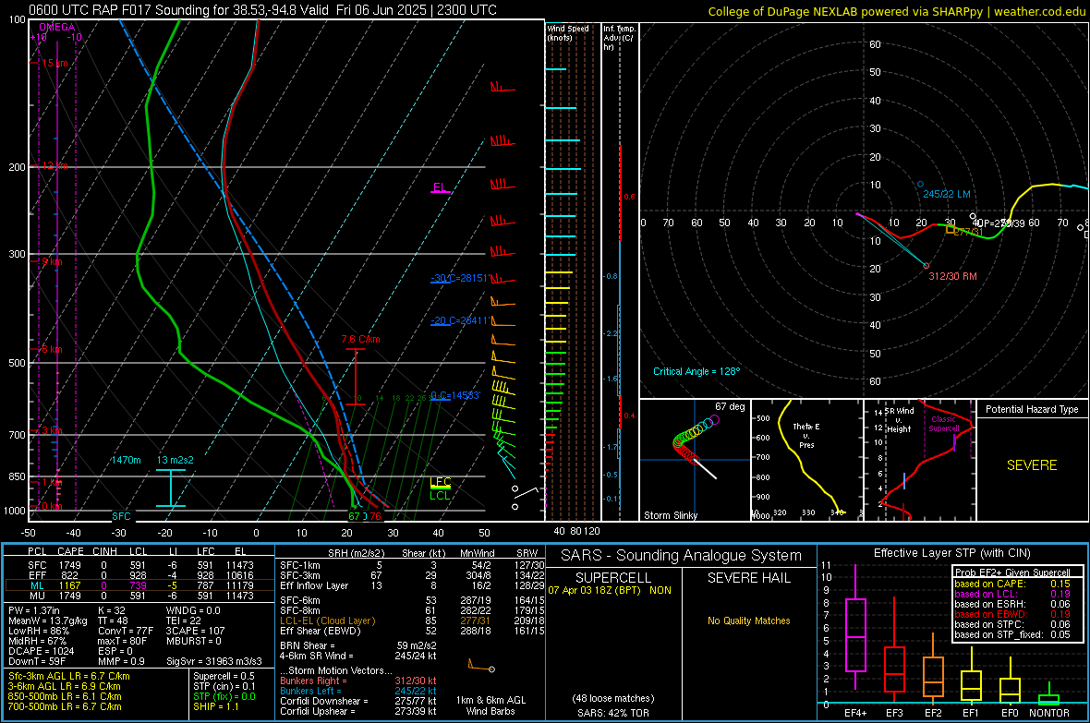Click the based on CAPE: 0.15 probability line

(x=1012, y=584)
